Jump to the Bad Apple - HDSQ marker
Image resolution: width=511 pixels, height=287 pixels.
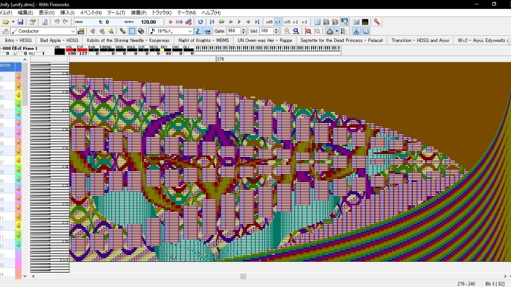(59, 40)
